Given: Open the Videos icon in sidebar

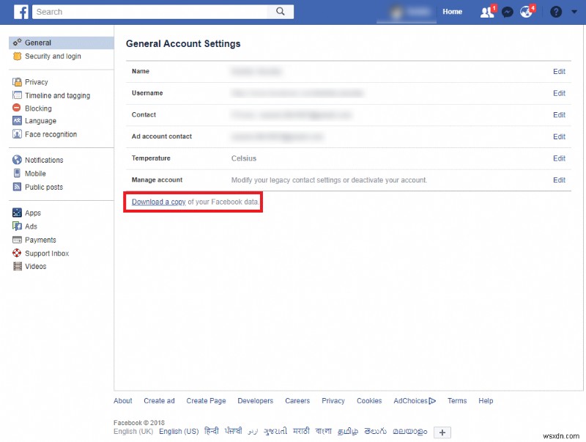Looking at the screenshot, I should tap(18, 266).
